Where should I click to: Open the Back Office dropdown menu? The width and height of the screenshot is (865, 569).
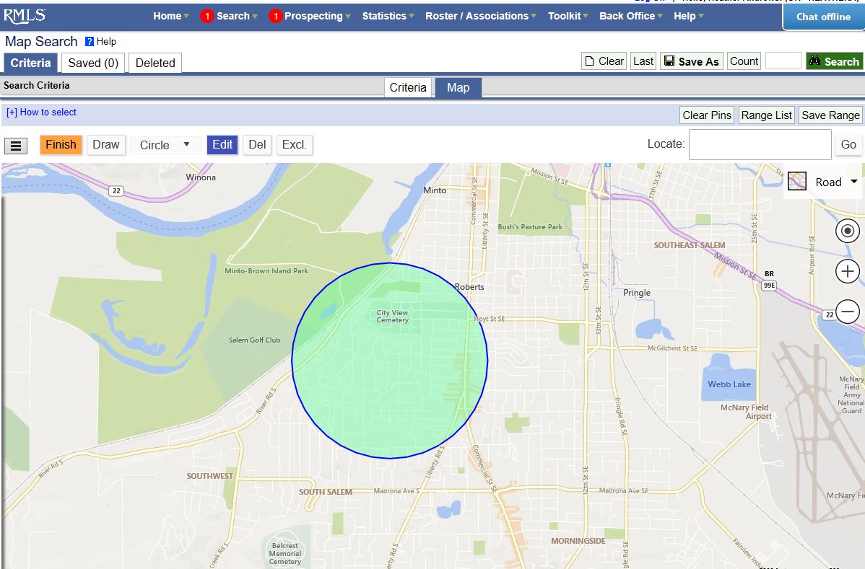[627, 16]
